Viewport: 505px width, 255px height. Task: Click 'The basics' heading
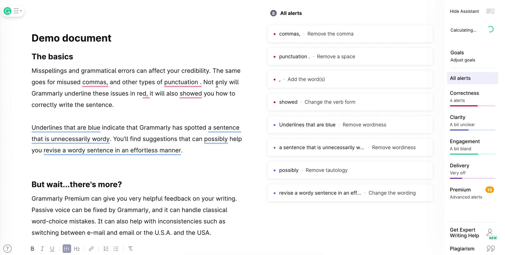(x=52, y=57)
